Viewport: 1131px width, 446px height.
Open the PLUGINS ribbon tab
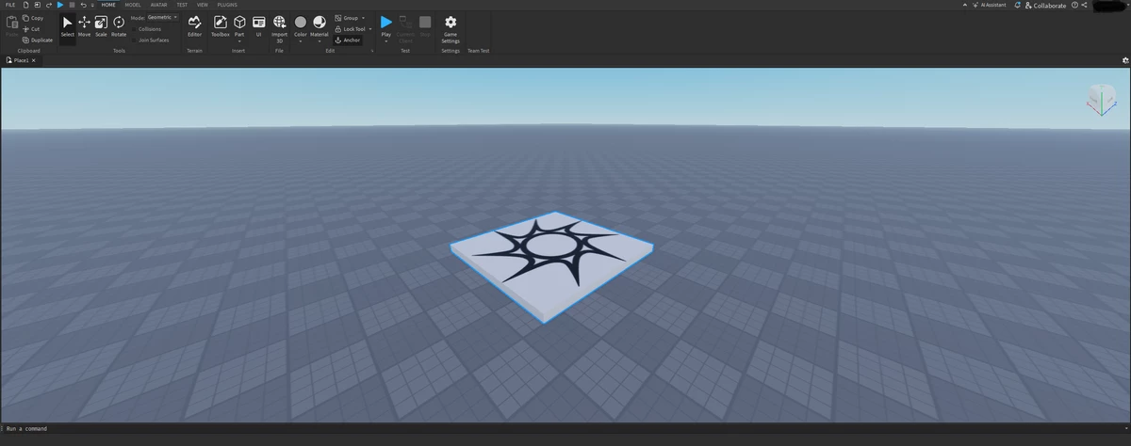227,5
